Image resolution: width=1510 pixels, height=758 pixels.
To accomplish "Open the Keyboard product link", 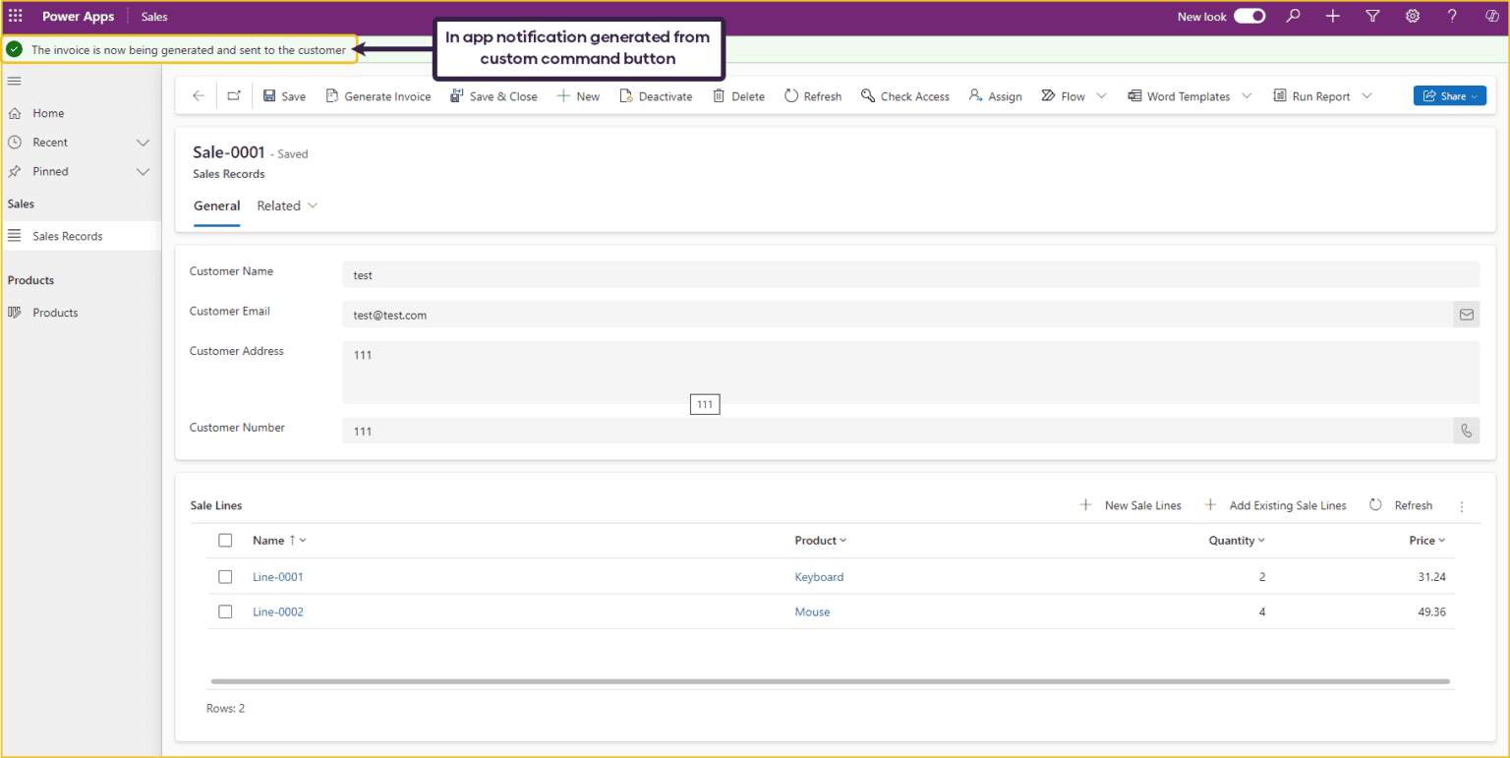I will 819,576.
